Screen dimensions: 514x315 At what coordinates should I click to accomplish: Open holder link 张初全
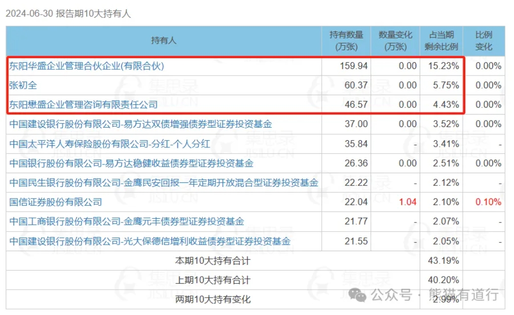(23, 86)
